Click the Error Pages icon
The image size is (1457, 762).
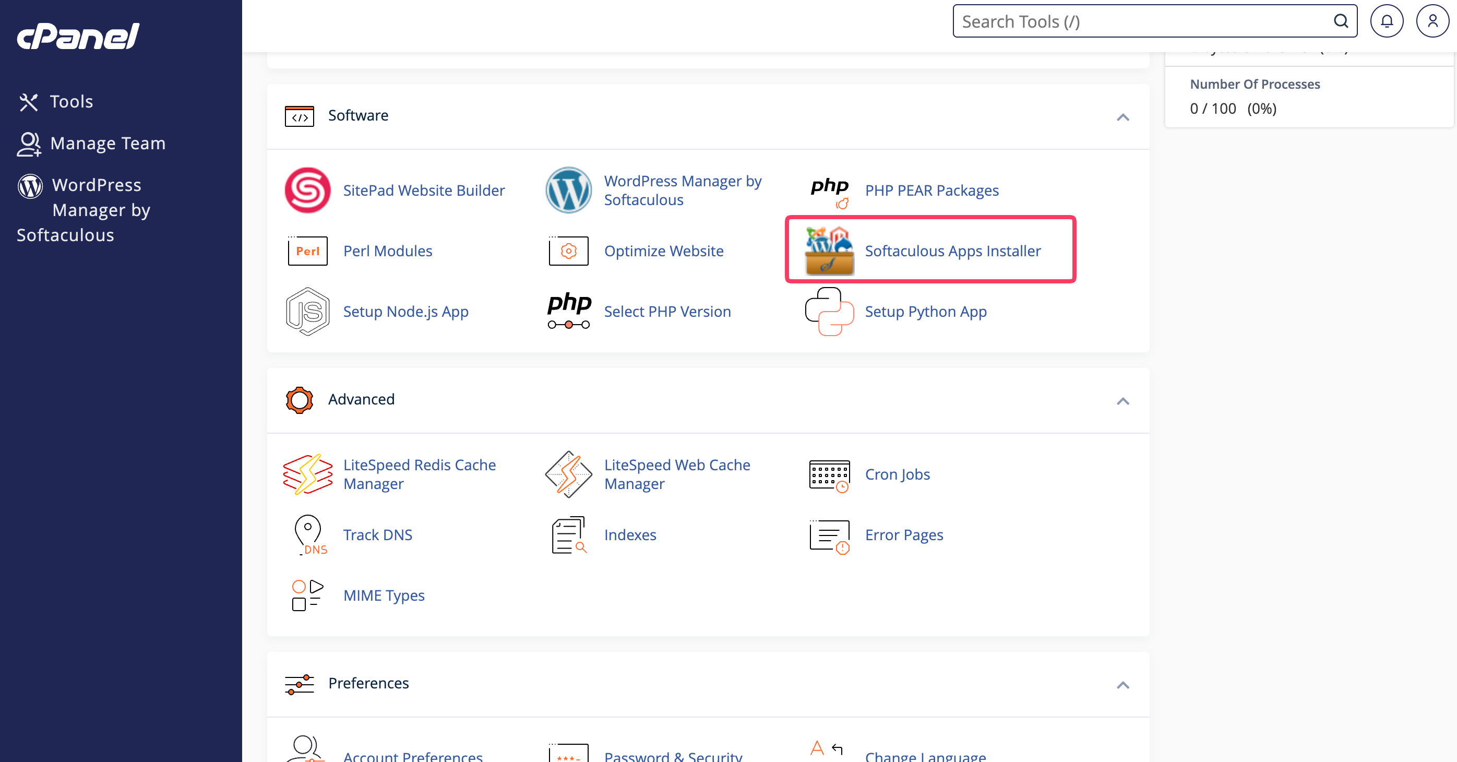pyautogui.click(x=830, y=537)
